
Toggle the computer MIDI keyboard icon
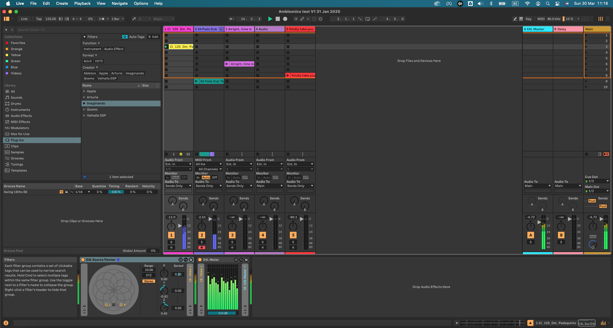(x=521, y=19)
